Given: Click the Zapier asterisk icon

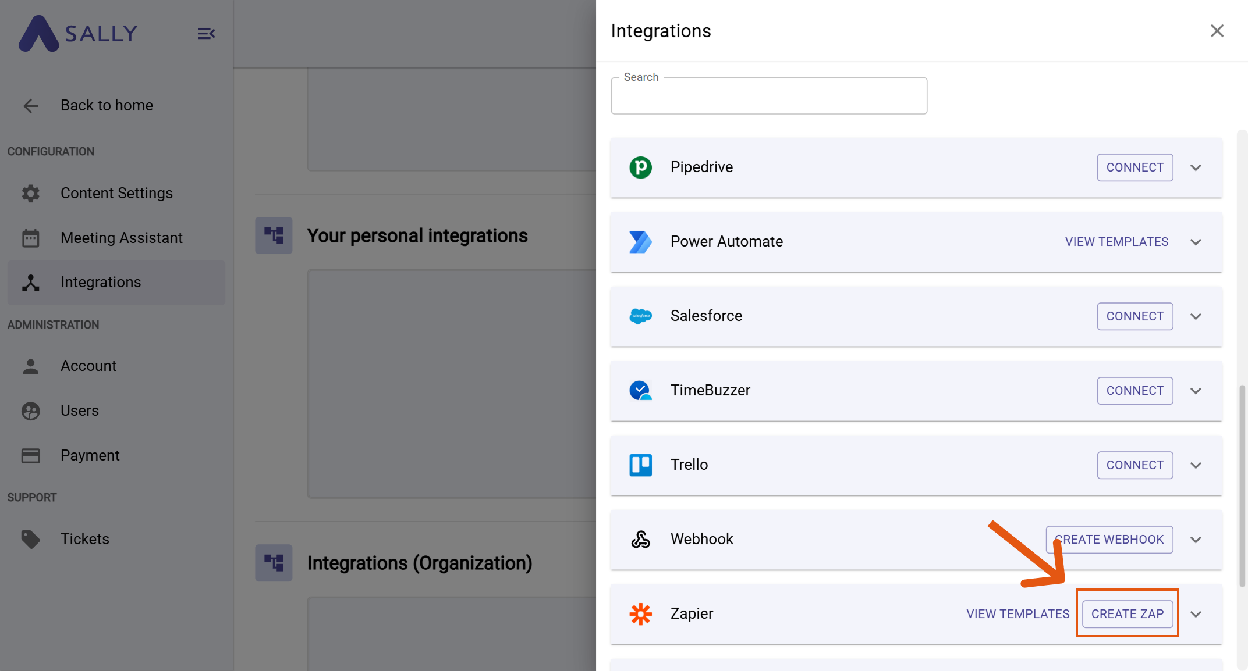Looking at the screenshot, I should click(640, 614).
